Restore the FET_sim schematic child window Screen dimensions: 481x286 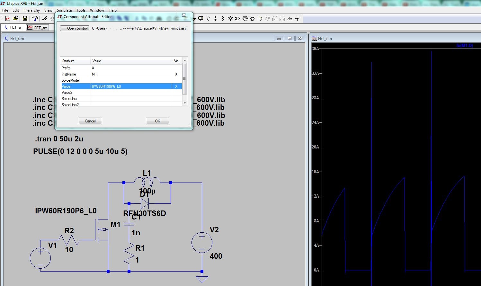point(289,38)
